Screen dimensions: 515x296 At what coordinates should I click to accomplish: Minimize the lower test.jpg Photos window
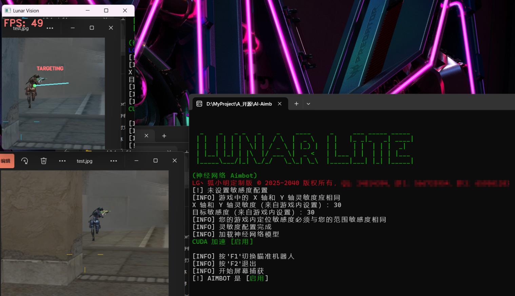pos(136,160)
